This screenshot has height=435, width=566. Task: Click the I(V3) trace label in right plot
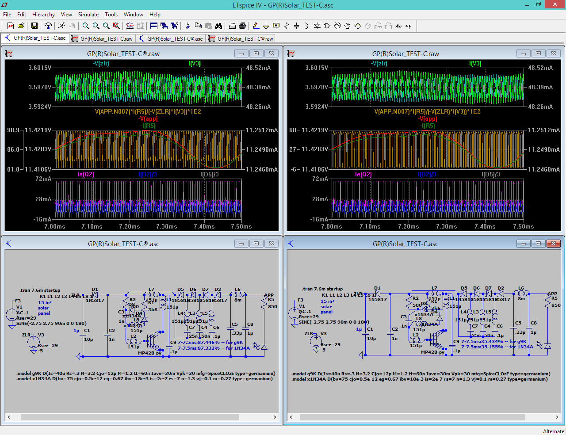pyautogui.click(x=475, y=64)
